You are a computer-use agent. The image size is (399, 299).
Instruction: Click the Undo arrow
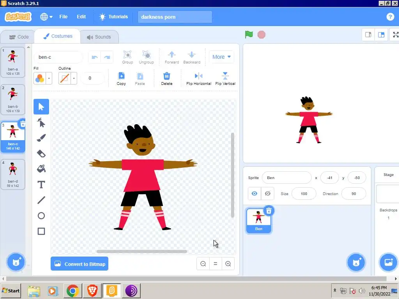click(95, 57)
